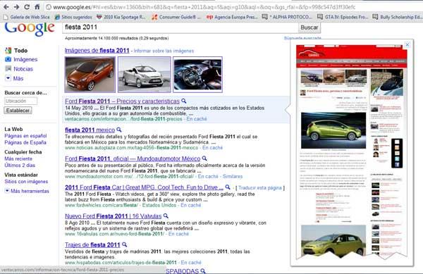Click preview magnifier beside Precios y características
This screenshot has height=274, width=423.
click(x=184, y=101)
